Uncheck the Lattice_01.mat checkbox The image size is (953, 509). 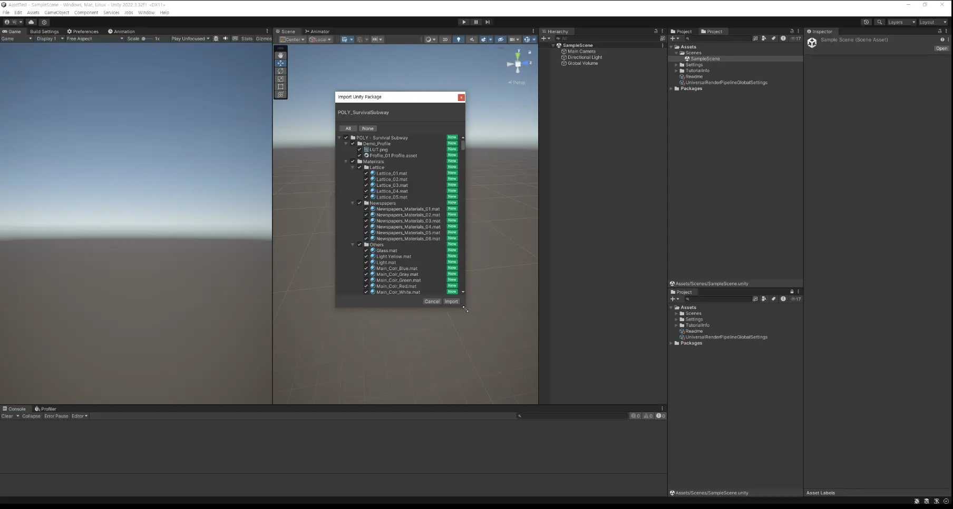366,173
